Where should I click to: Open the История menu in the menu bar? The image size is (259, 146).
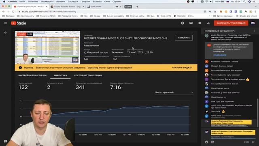click(61, 2)
